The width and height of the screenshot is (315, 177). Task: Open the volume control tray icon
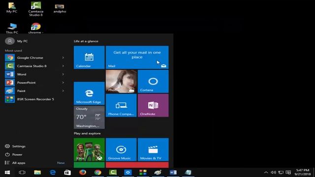coord(273,173)
